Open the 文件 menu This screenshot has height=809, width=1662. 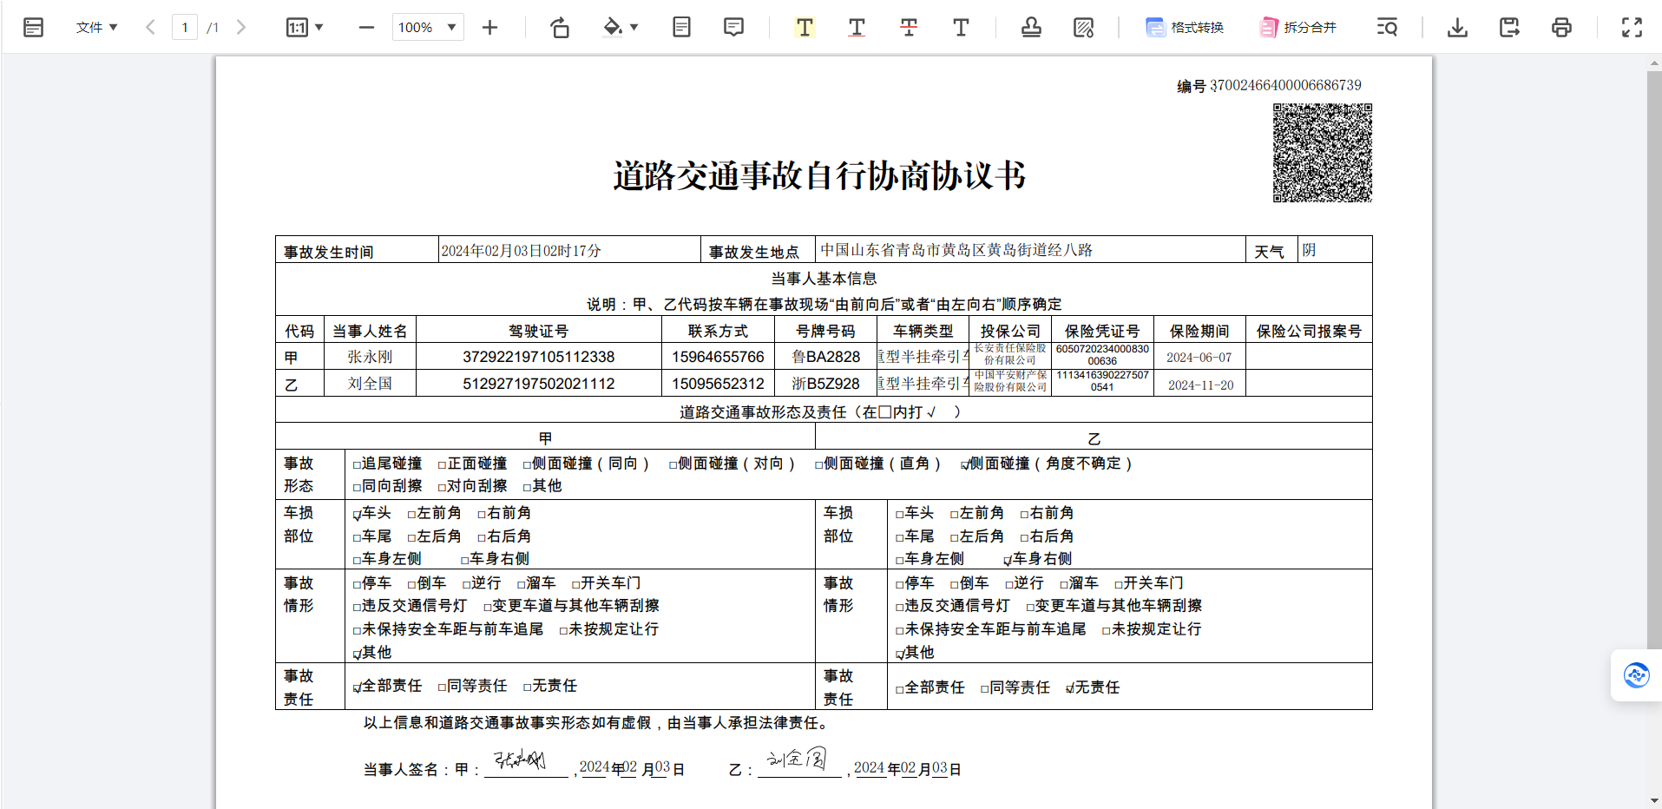click(x=95, y=28)
